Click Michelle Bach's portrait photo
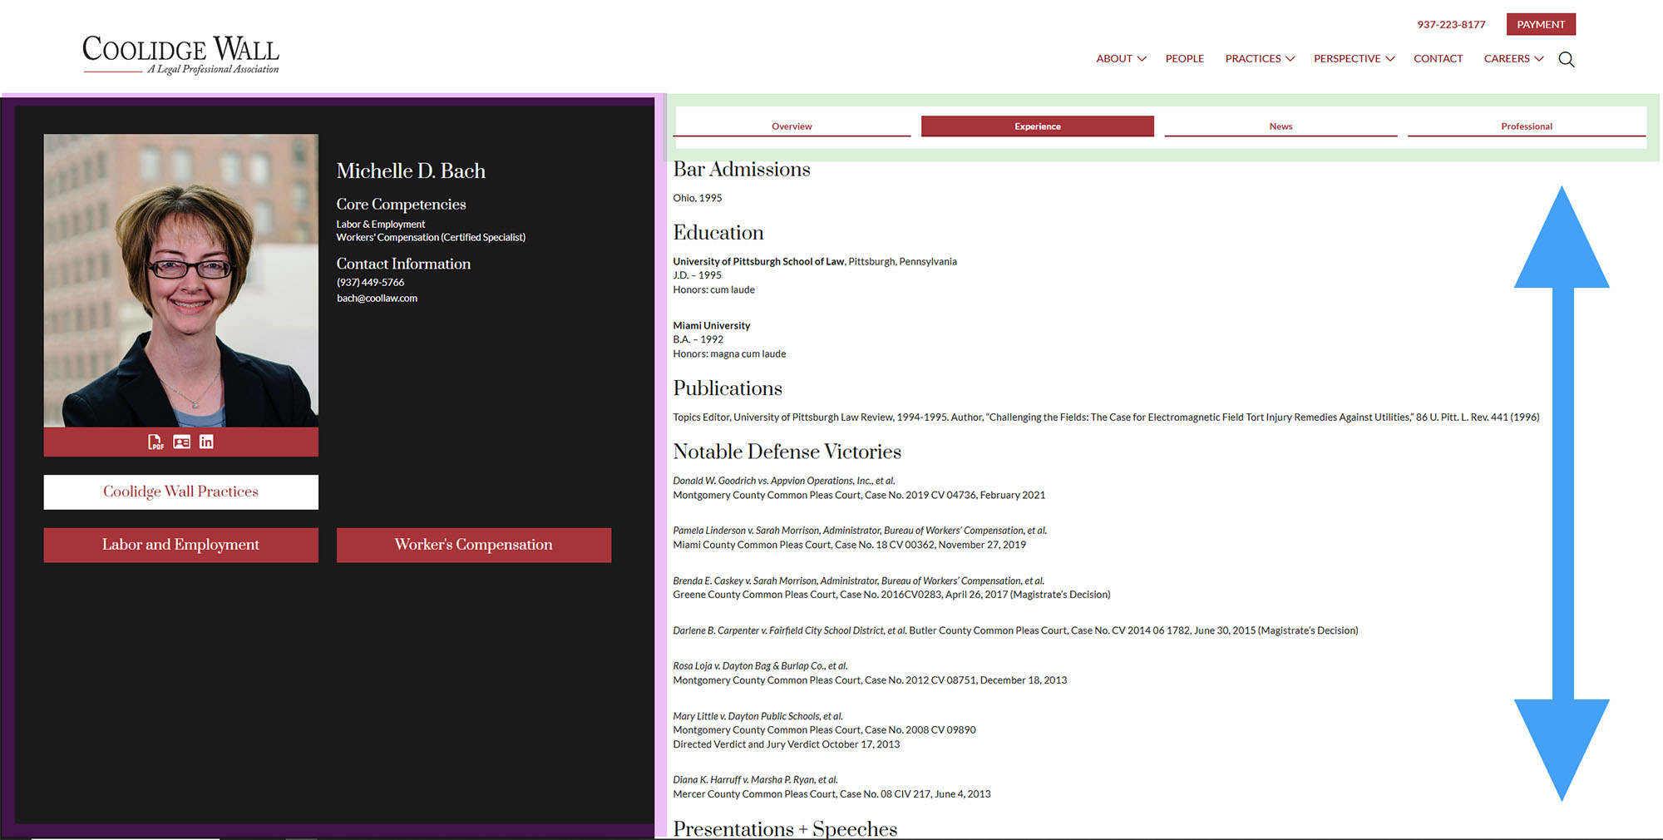Image resolution: width=1663 pixels, height=840 pixels. 180,280
